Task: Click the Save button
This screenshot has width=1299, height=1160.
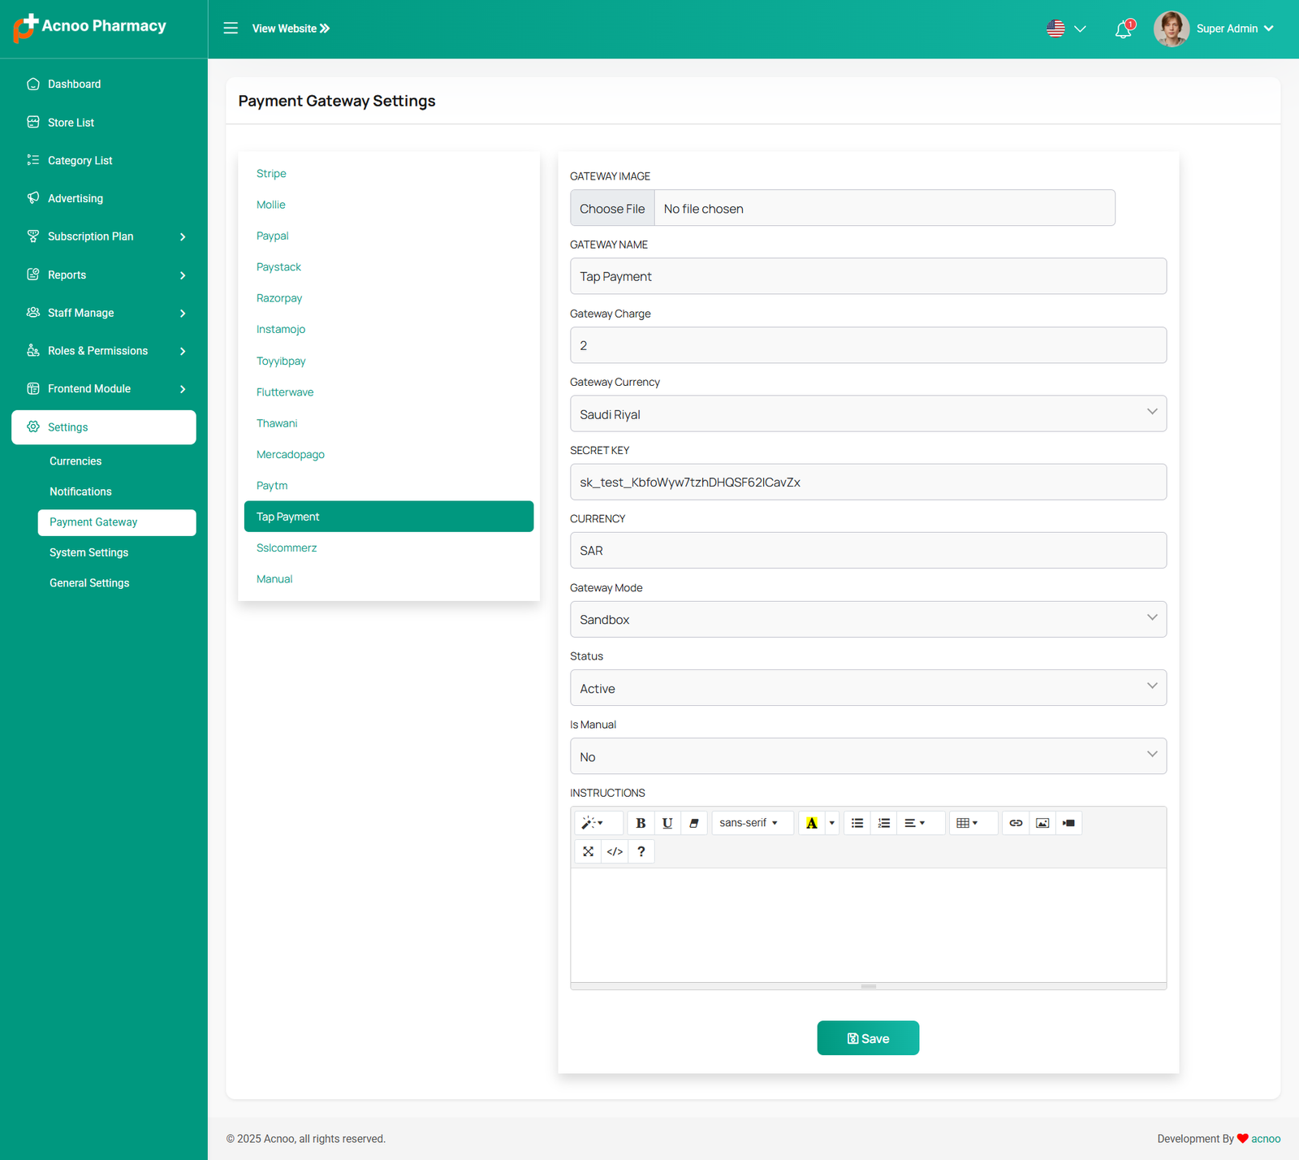Action: point(868,1038)
